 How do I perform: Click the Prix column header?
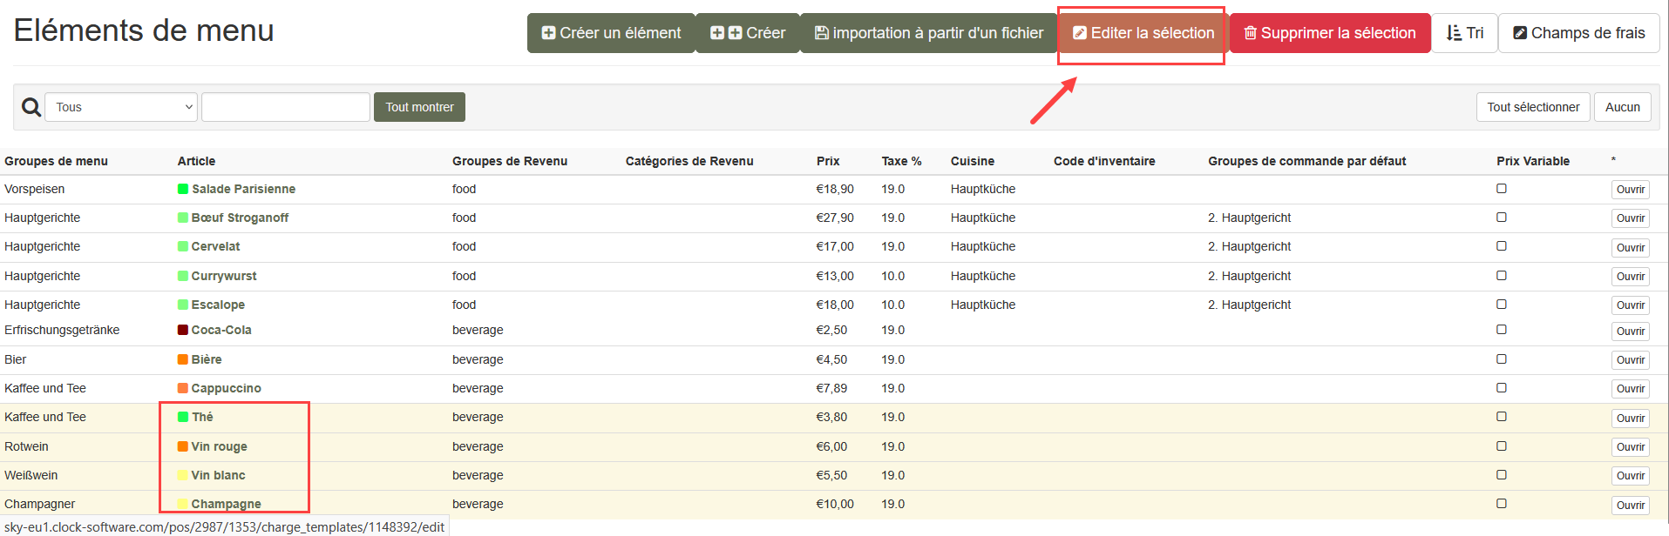[828, 161]
